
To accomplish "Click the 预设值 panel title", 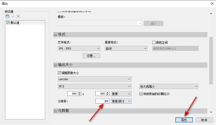I will 9,12.
